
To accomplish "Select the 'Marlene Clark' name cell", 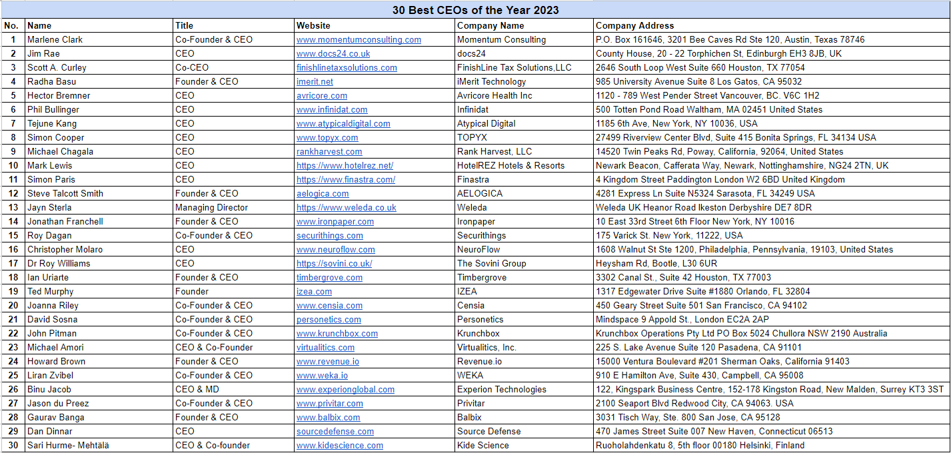I will pos(99,39).
